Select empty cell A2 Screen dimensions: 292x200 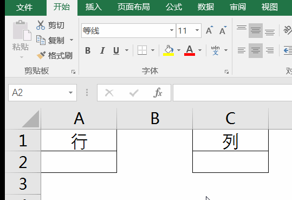click(x=79, y=162)
